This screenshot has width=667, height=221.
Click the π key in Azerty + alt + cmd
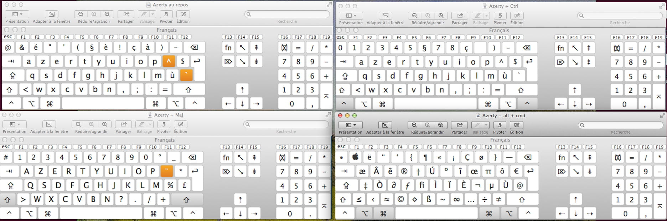point(488,171)
